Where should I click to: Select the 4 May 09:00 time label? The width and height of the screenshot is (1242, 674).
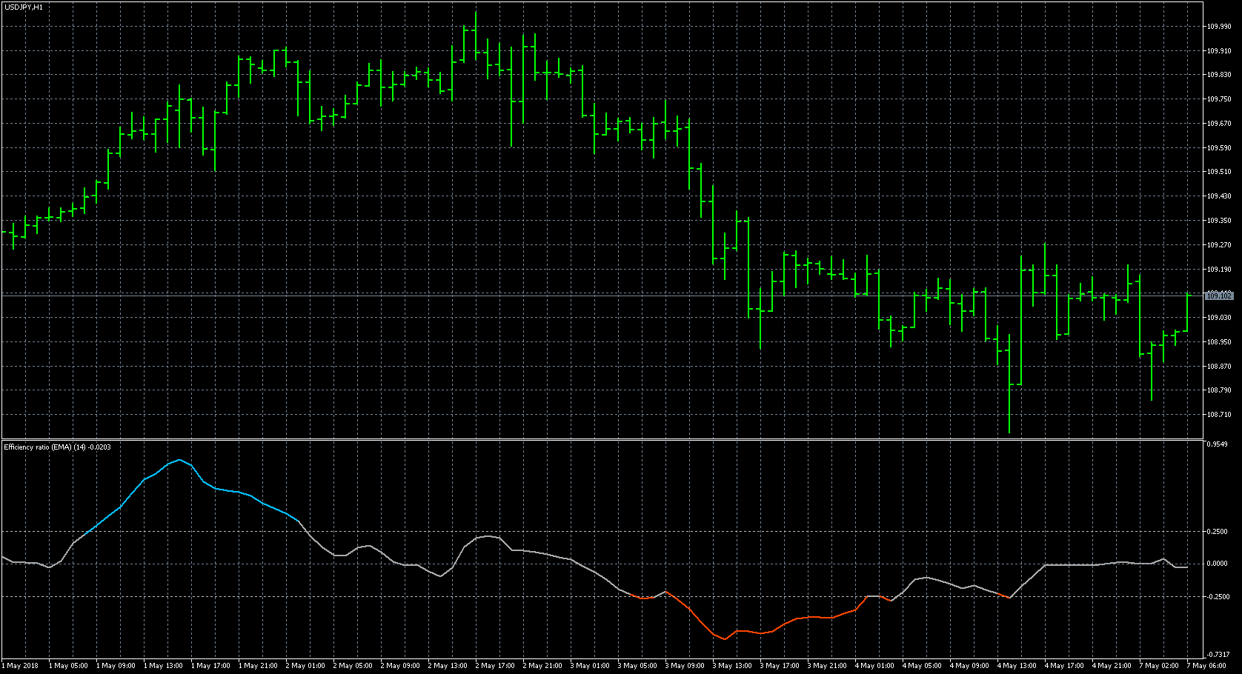click(970, 666)
